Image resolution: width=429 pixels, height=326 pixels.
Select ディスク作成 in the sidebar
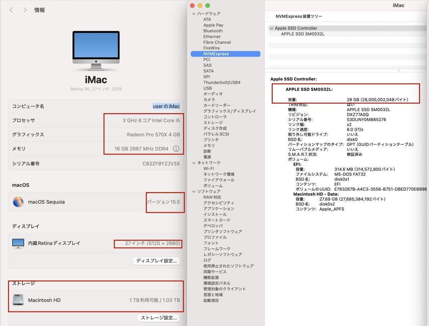pyautogui.click(x=215, y=128)
